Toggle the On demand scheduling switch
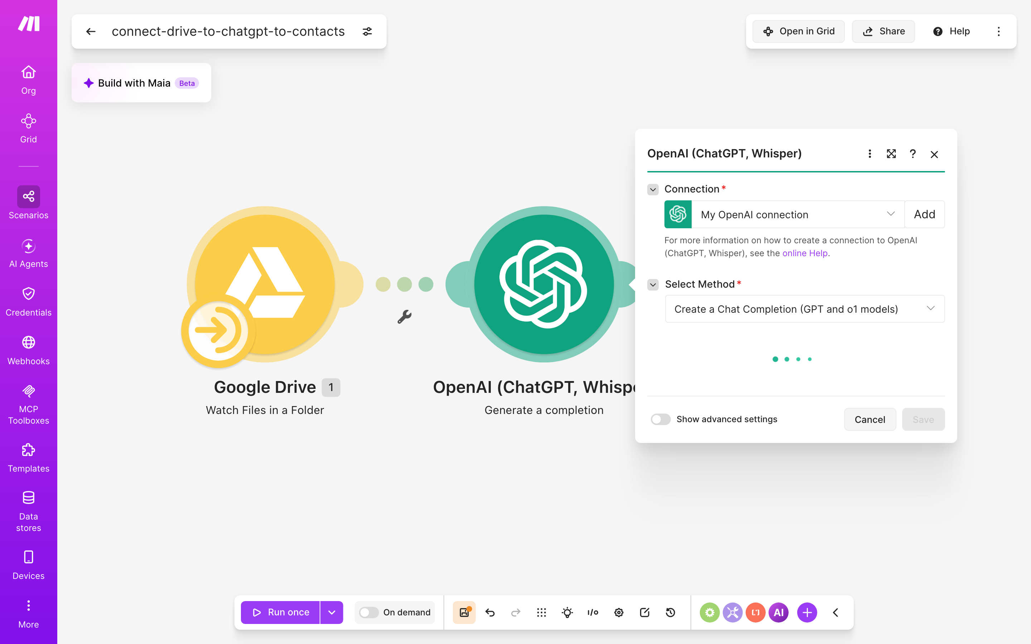This screenshot has height=644, width=1031. (369, 613)
